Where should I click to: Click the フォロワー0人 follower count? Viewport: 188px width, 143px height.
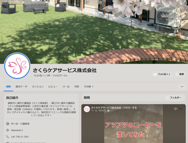tap(60, 76)
